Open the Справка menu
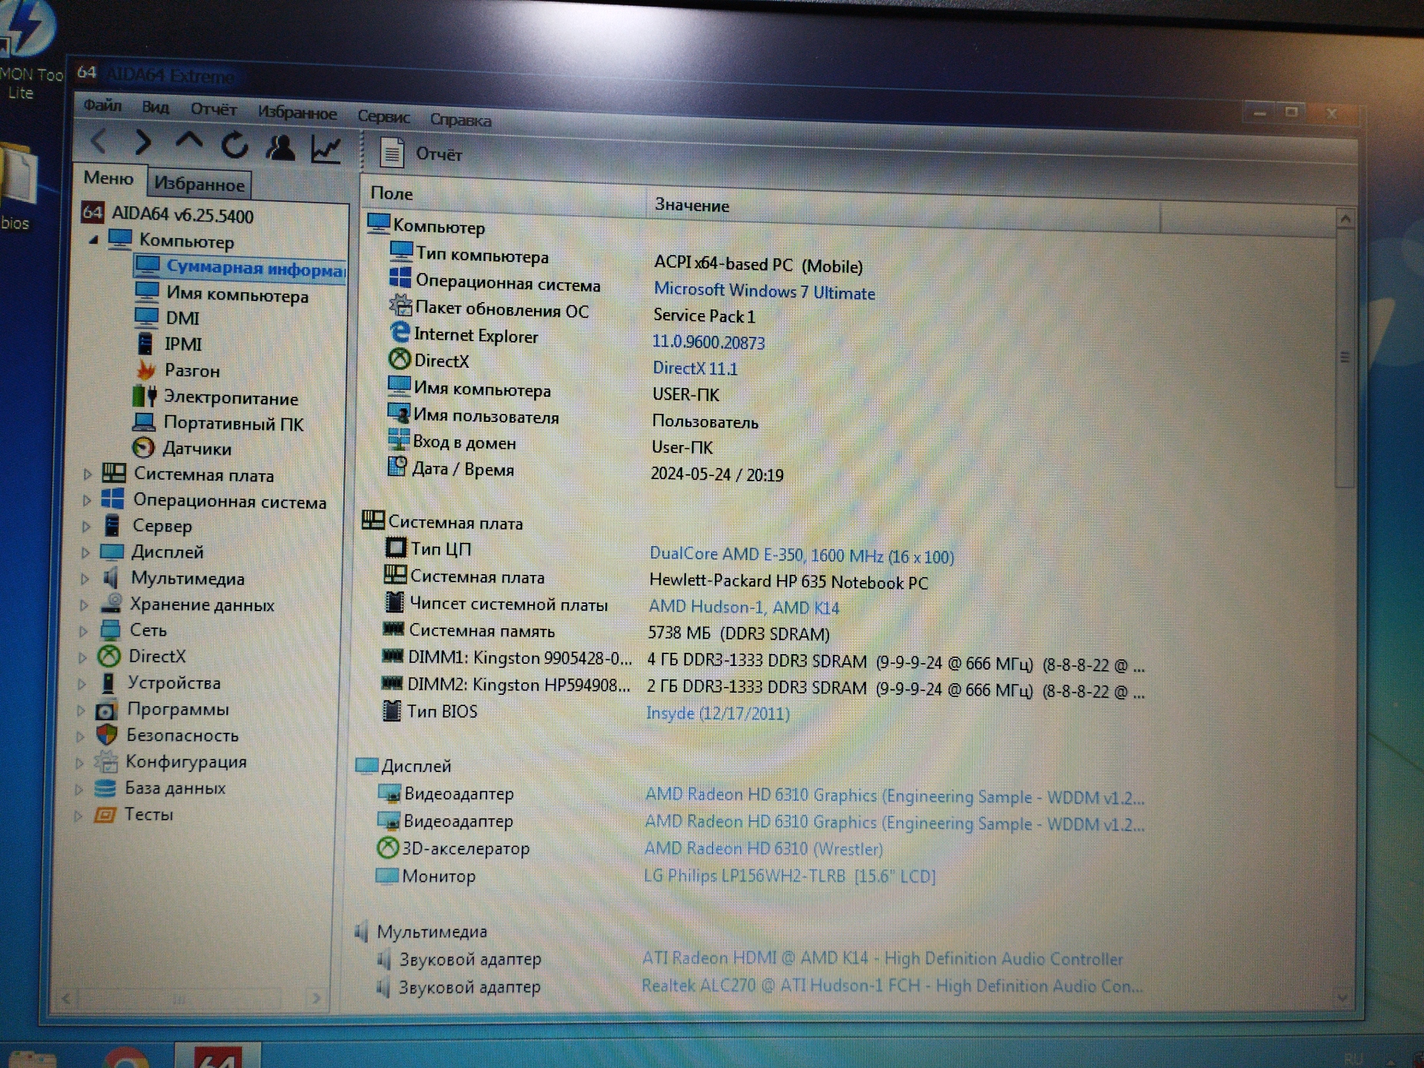Screen dimensions: 1424x1068 click(461, 120)
